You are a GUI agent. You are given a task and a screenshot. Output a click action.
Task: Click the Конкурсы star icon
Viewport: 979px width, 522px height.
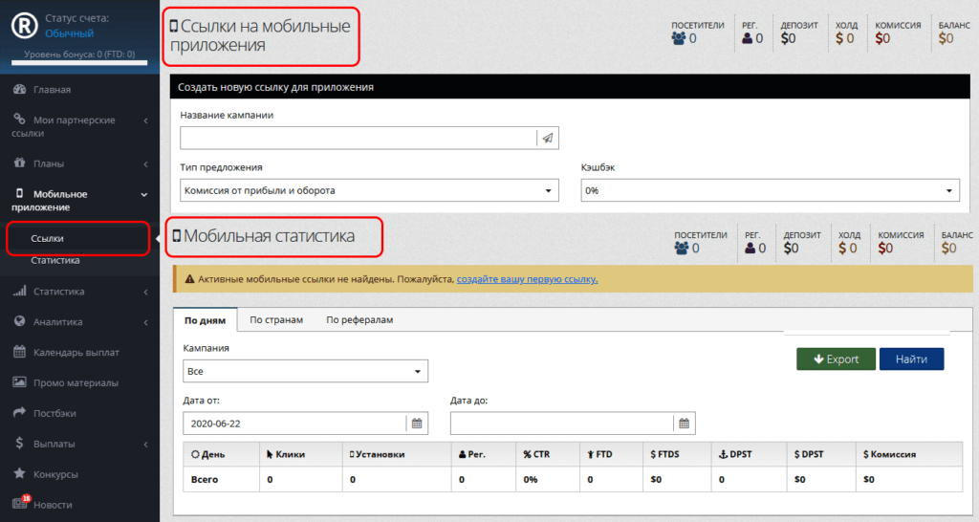click(x=19, y=474)
